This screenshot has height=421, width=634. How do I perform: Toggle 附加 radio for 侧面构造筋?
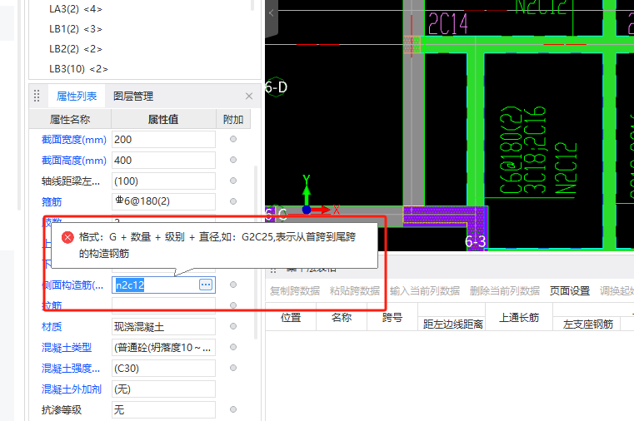tap(233, 285)
